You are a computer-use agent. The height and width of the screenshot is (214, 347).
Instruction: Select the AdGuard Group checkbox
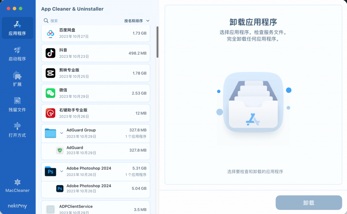tap(50, 133)
